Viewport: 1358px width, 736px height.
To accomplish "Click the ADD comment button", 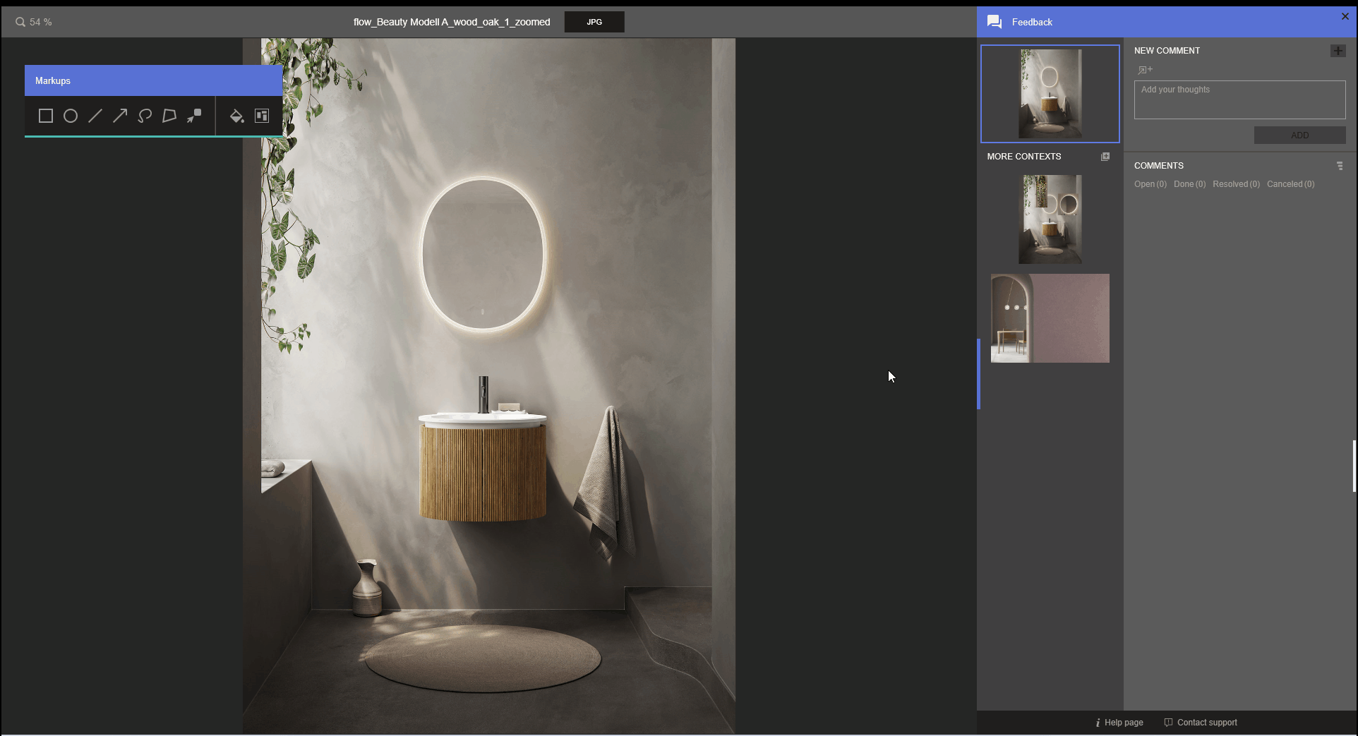I will click(x=1300, y=135).
